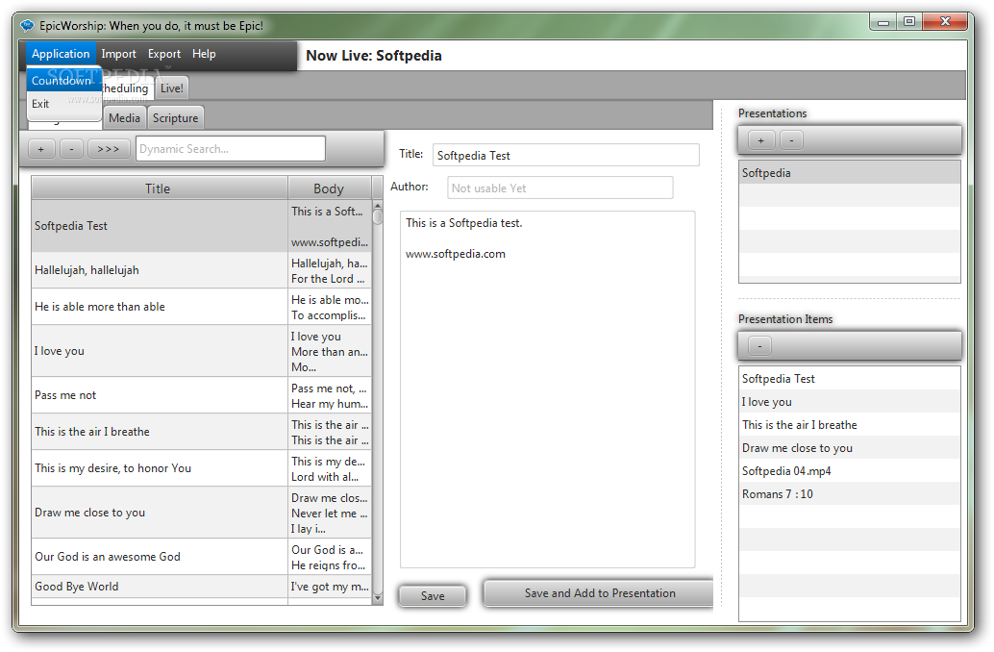Click inside the song body text area
This screenshot has height=652, width=994.
(x=547, y=389)
